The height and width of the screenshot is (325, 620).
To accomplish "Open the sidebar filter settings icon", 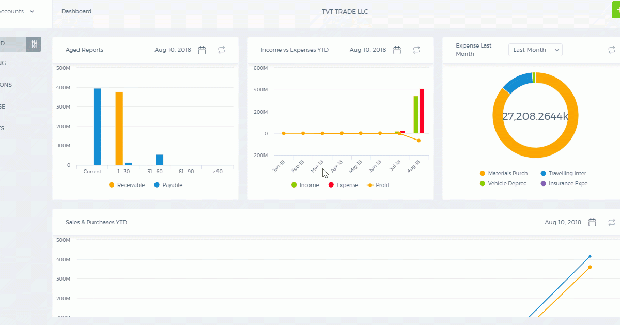I will [x=34, y=44].
